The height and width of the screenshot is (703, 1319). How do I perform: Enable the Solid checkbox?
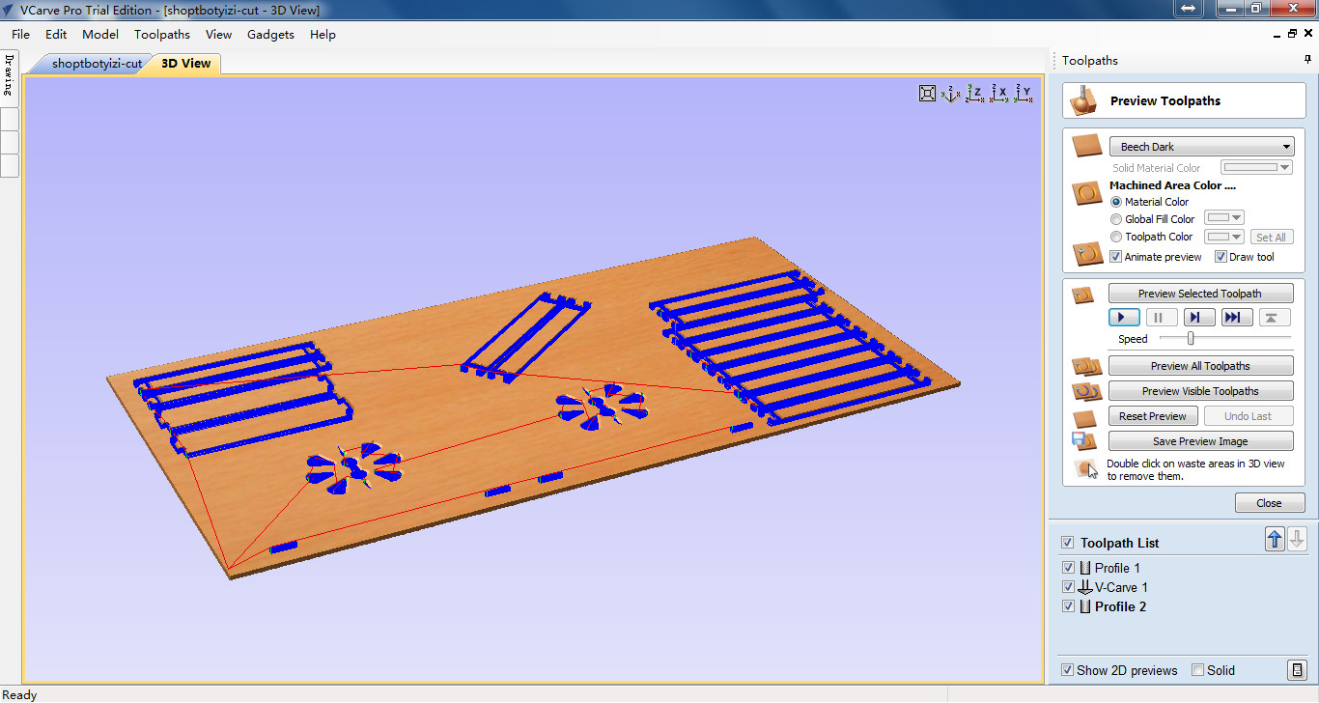click(x=1198, y=670)
